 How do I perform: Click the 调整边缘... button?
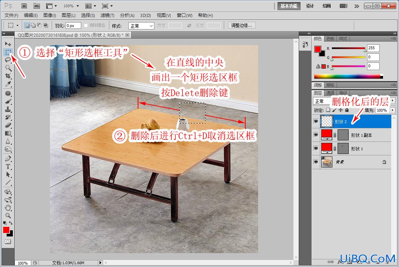pyautogui.click(x=241, y=25)
